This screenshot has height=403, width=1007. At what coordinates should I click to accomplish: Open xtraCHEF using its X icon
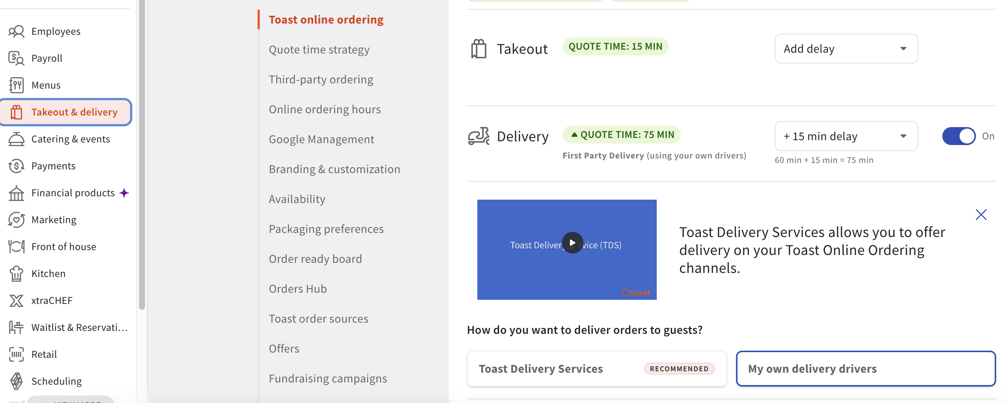pos(16,301)
